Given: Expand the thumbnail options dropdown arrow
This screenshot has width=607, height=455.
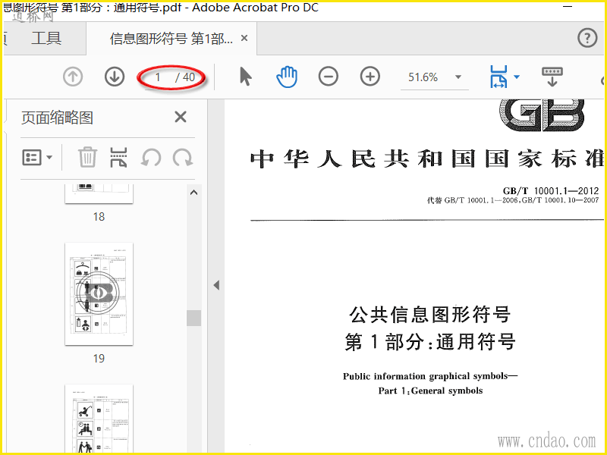Looking at the screenshot, I should (x=49, y=158).
